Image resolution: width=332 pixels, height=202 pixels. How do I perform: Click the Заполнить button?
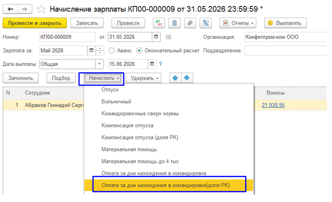coord(20,78)
